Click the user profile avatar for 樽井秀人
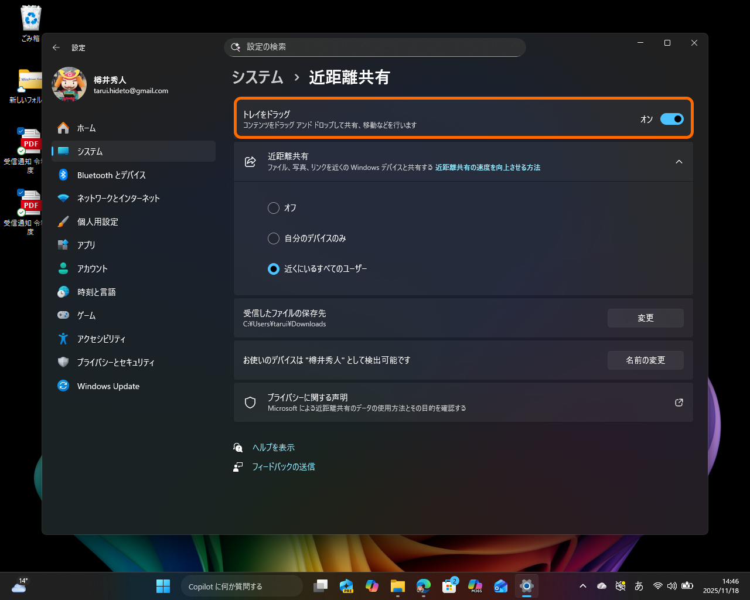This screenshot has height=600, width=750. tap(69, 84)
